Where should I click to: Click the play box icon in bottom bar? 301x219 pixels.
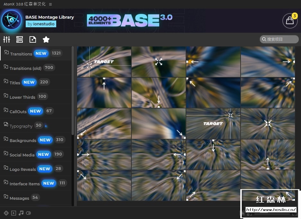click(x=13, y=213)
